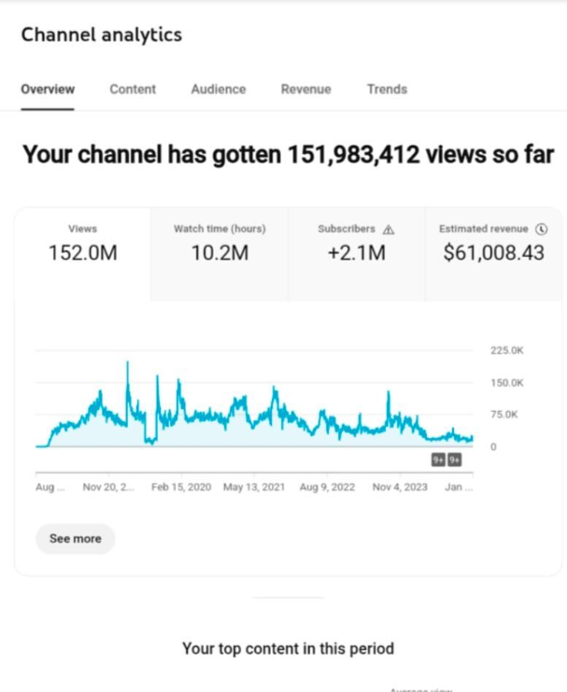The image size is (567, 692).
Task: Go to the Trends tab
Action: tap(387, 90)
